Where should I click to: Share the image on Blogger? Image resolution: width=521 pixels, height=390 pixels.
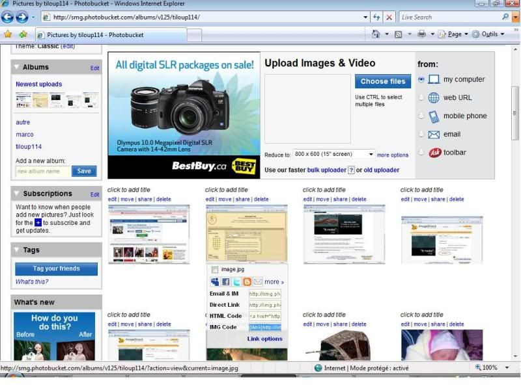(247, 281)
